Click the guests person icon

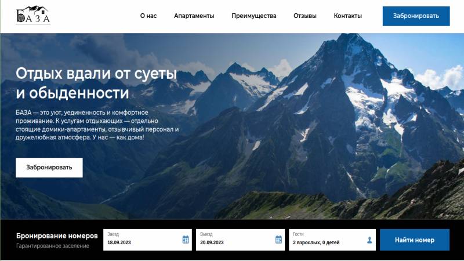coord(369,240)
